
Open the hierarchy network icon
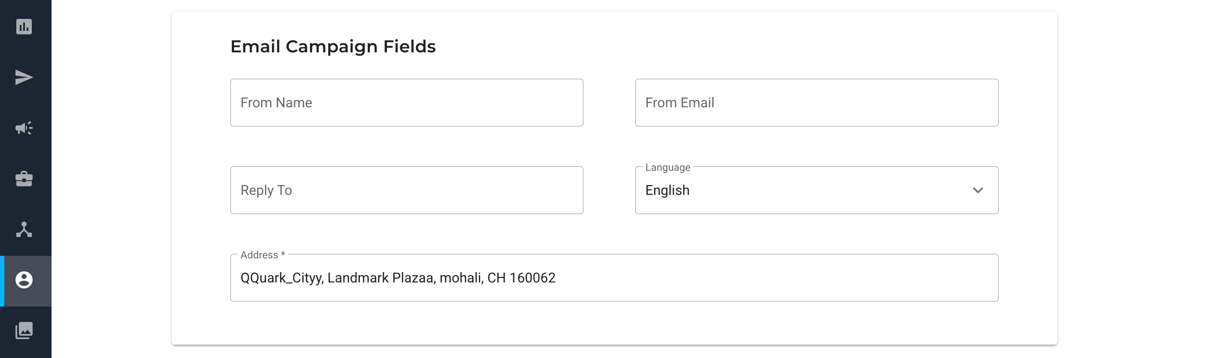24,230
